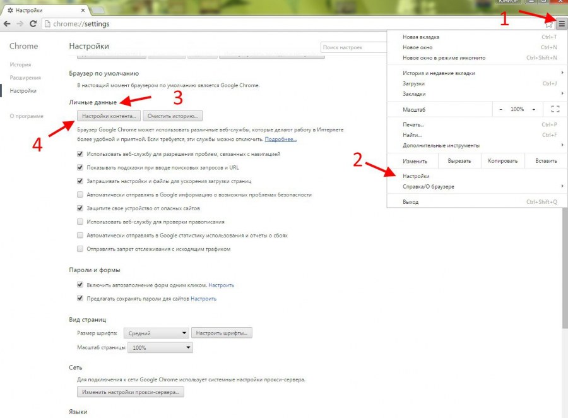This screenshot has width=568, height=418.
Task: Toggle 'Отправлять запрет отслеживания' checkbox
Action: 80,249
